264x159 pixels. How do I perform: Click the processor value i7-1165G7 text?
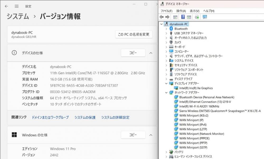(x=97, y=73)
